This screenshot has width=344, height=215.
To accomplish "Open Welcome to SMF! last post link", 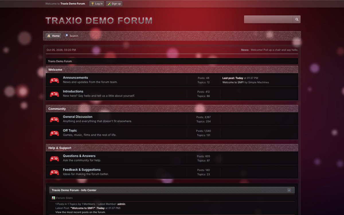I will click(233, 82).
